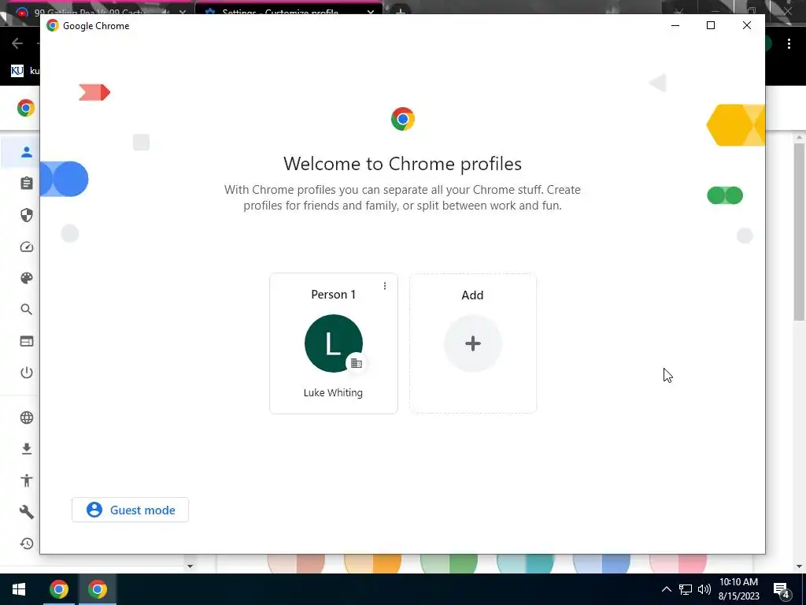Close the Settings - Customize profile tab
Viewport: 806px width, 605px height.
coord(370,12)
